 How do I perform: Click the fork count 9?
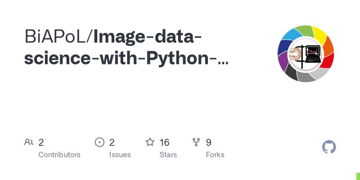(209, 143)
